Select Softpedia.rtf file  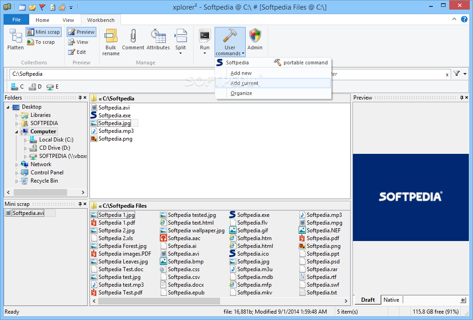pyautogui.click(x=321, y=277)
